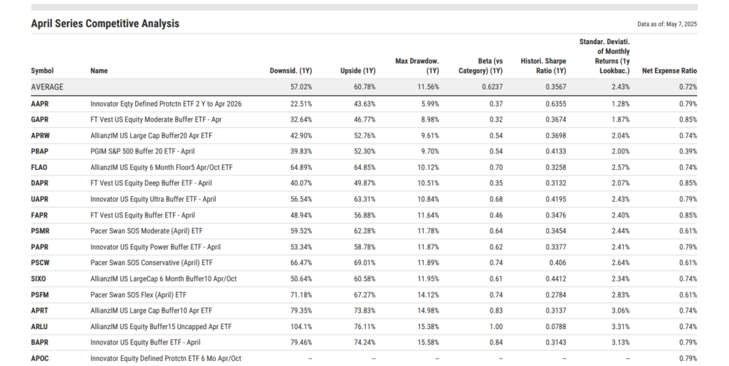The height and width of the screenshot is (366, 729).
Task: Click the APOC symbol
Action: pos(40,359)
